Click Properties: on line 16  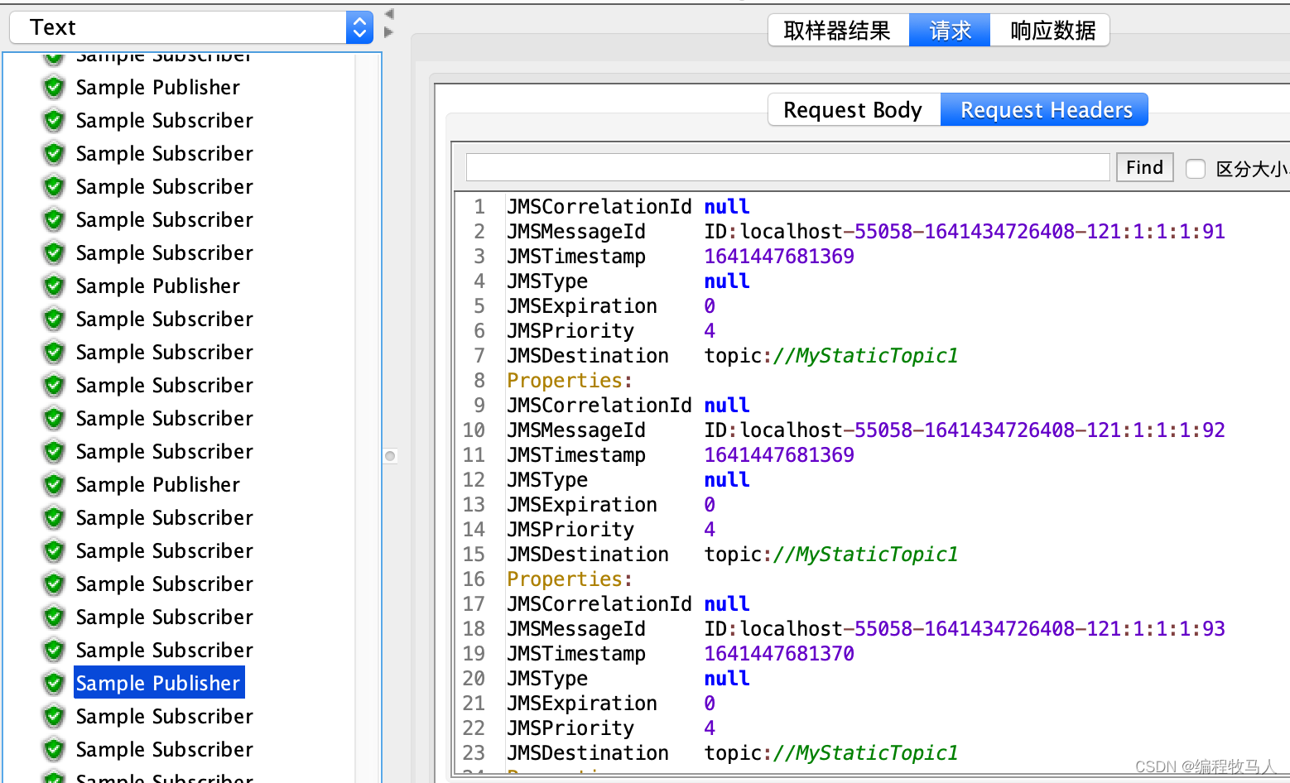pyautogui.click(x=570, y=579)
